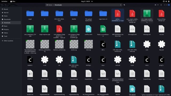Screen dimensions: 171x96
Task: Select equationtest.log file
Action: [x=74, y=90]
